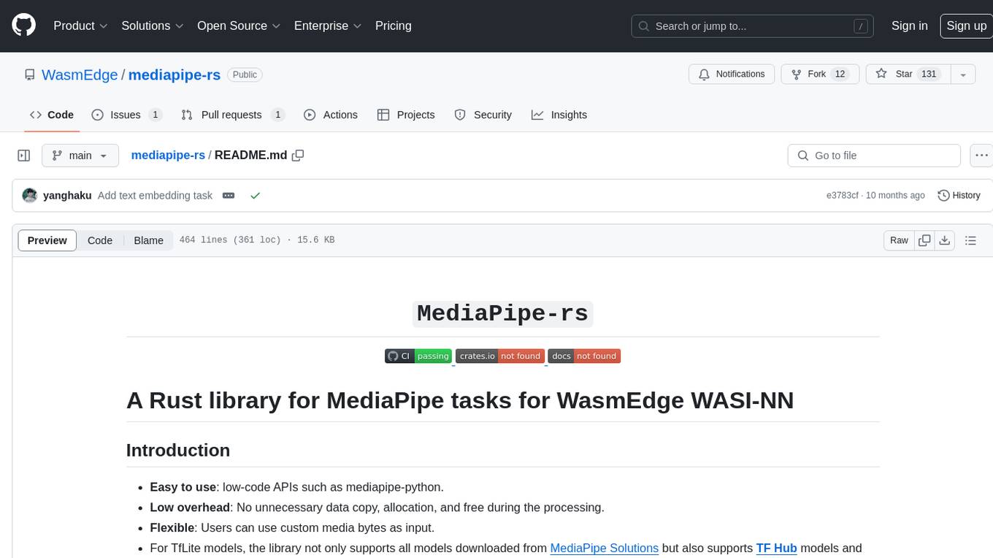
Task: Open the Pricing page
Action: pos(394,26)
